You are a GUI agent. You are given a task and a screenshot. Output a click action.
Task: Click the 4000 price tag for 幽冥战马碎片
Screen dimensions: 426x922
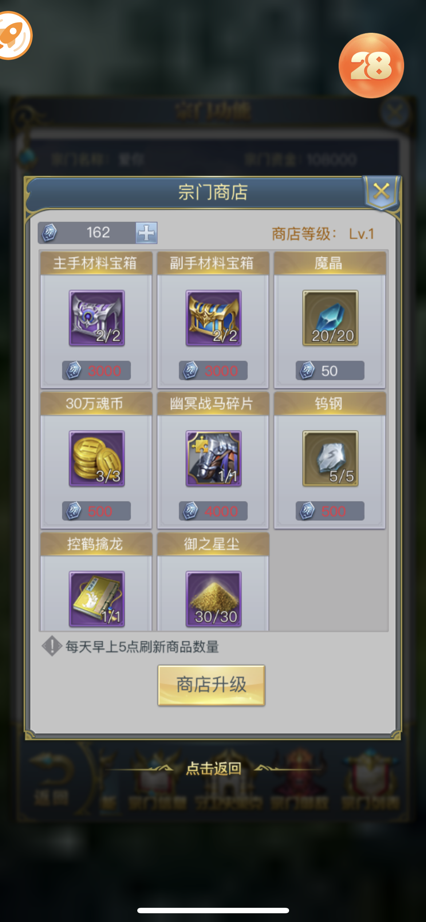(x=213, y=511)
